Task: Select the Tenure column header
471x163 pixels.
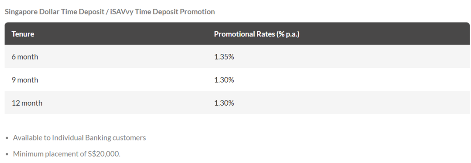Action: pyautogui.click(x=23, y=34)
